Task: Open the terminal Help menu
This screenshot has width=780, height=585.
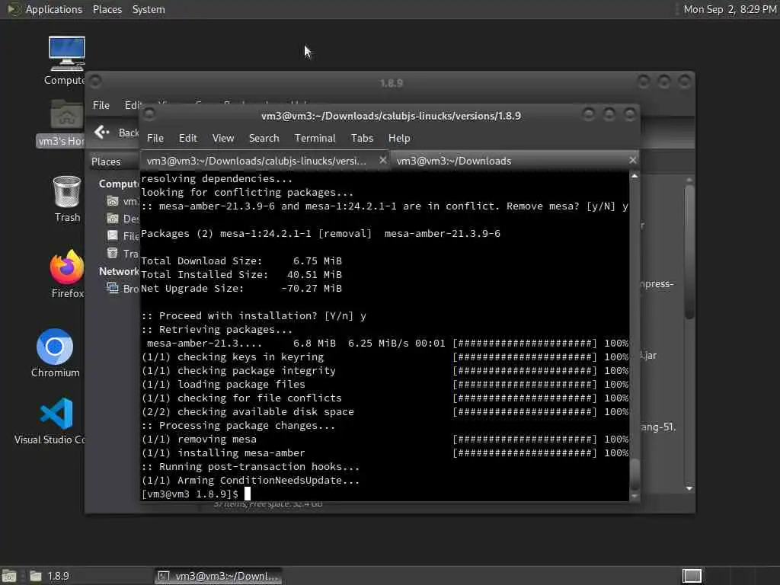Action: [x=399, y=139]
